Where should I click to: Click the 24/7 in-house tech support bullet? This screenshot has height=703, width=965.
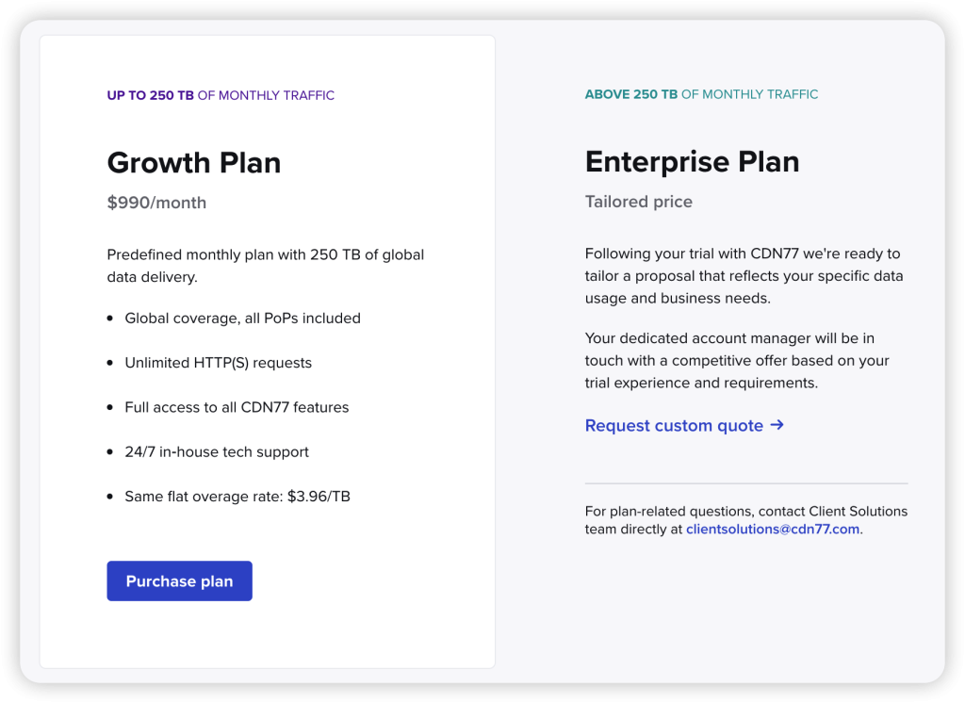217,452
